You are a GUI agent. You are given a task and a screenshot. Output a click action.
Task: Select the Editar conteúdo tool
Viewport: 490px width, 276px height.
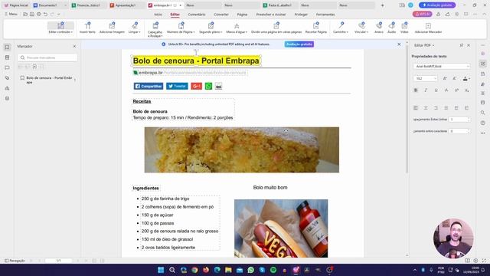60,28
